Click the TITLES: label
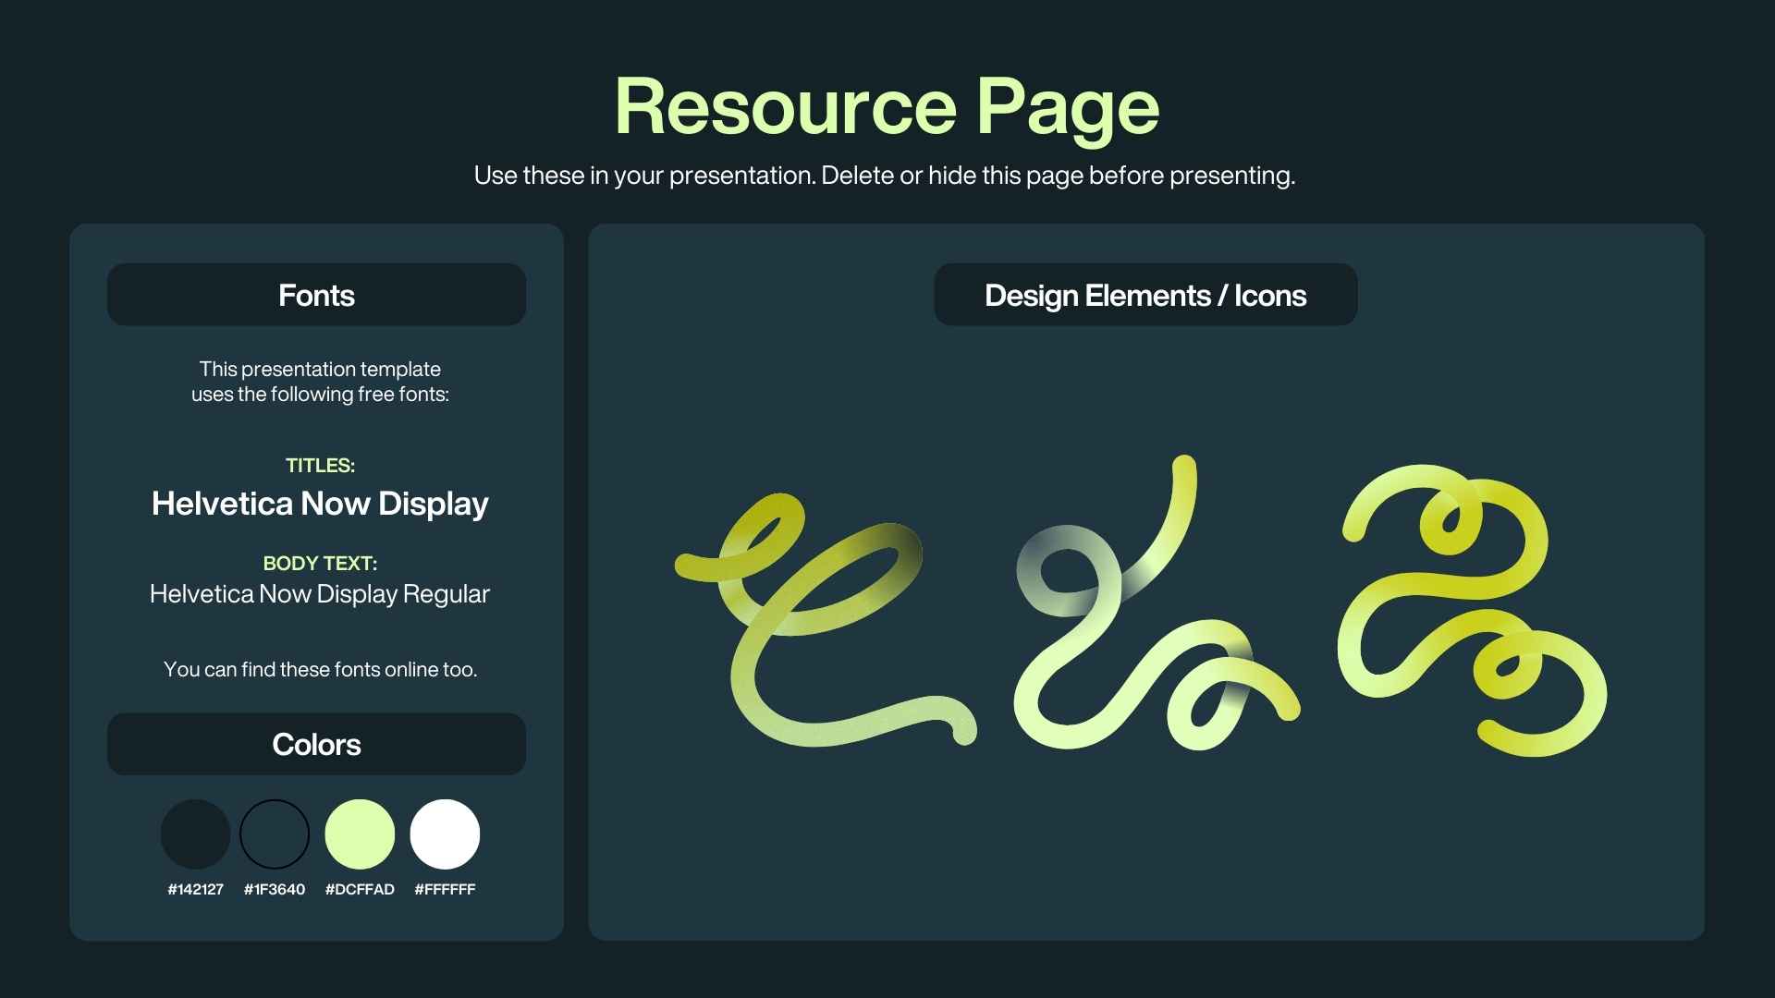Image resolution: width=1775 pixels, height=998 pixels. click(320, 466)
